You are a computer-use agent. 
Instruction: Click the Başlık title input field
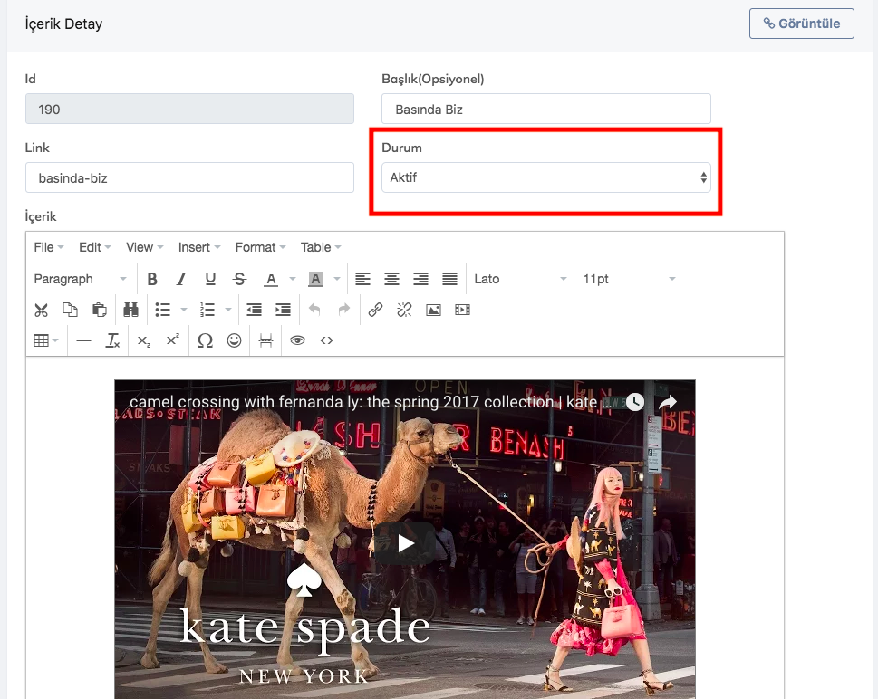click(545, 110)
